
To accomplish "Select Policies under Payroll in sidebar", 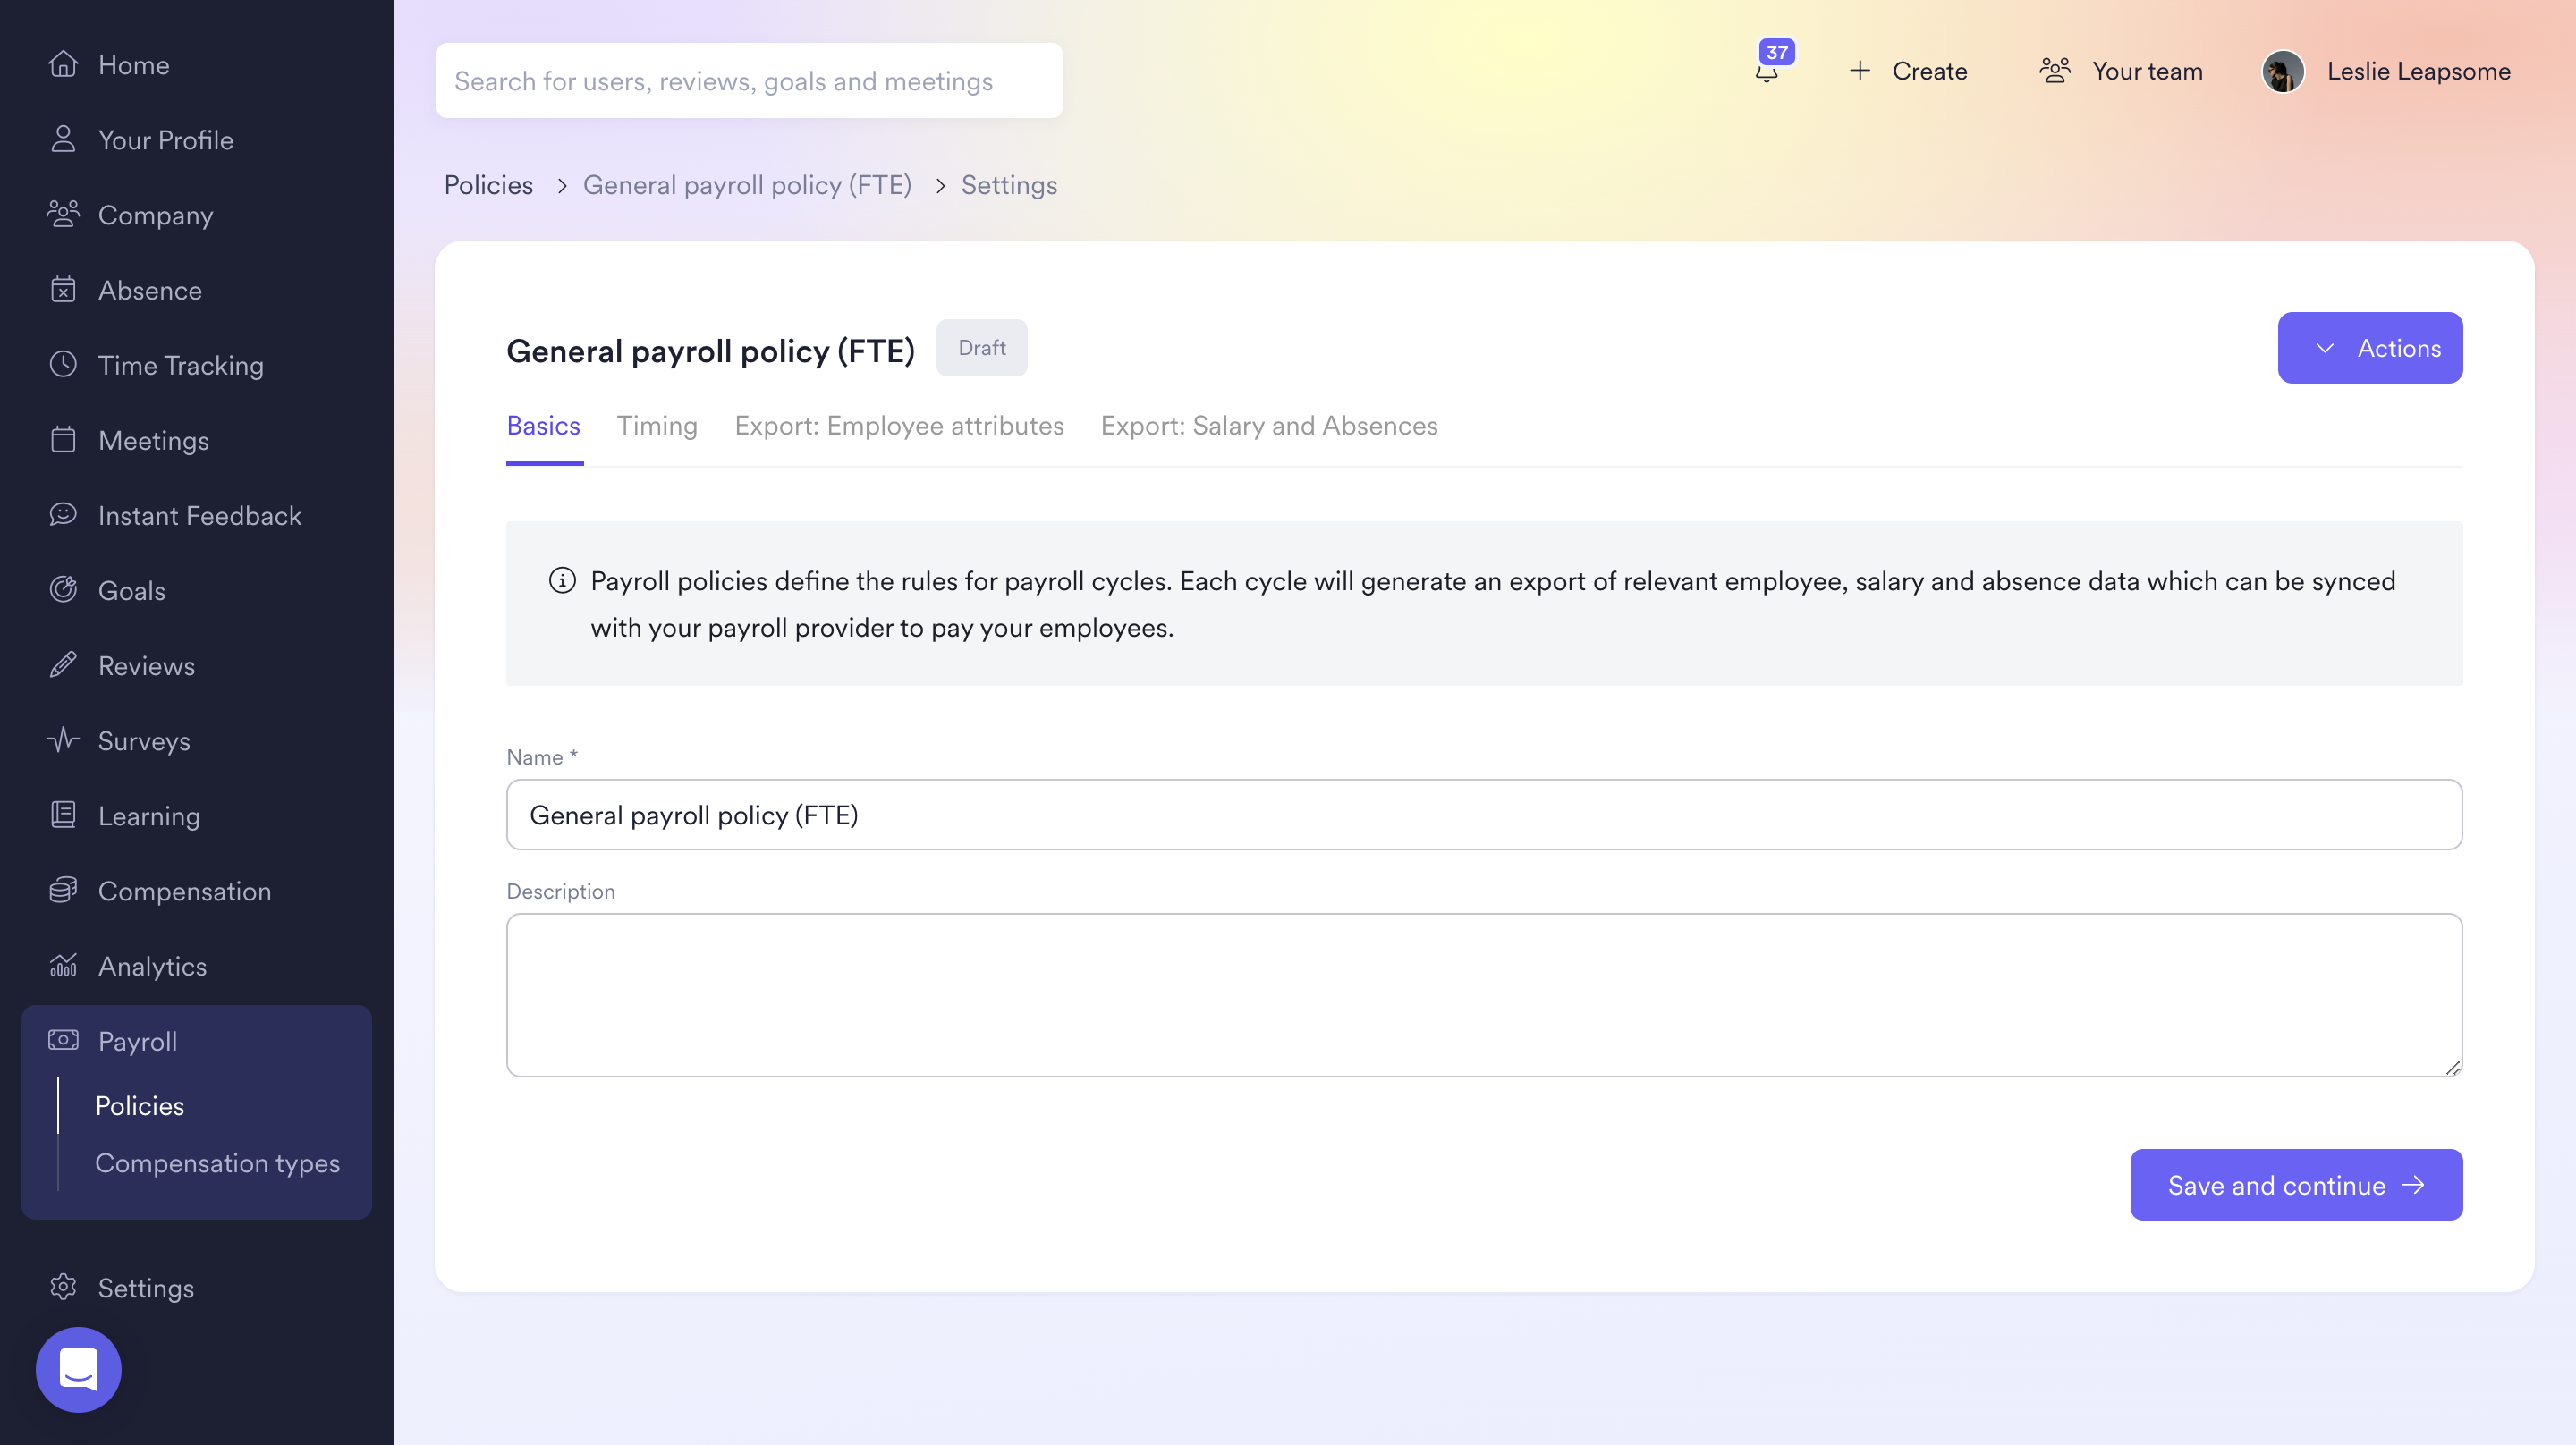I will 140,1106.
